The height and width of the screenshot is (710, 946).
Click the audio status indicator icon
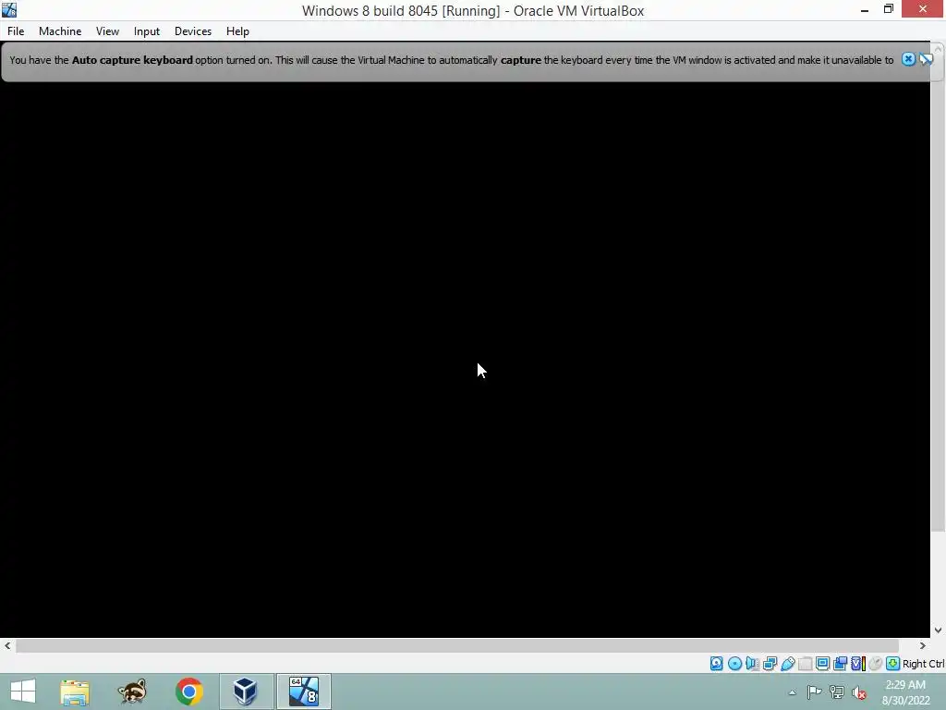tap(752, 664)
